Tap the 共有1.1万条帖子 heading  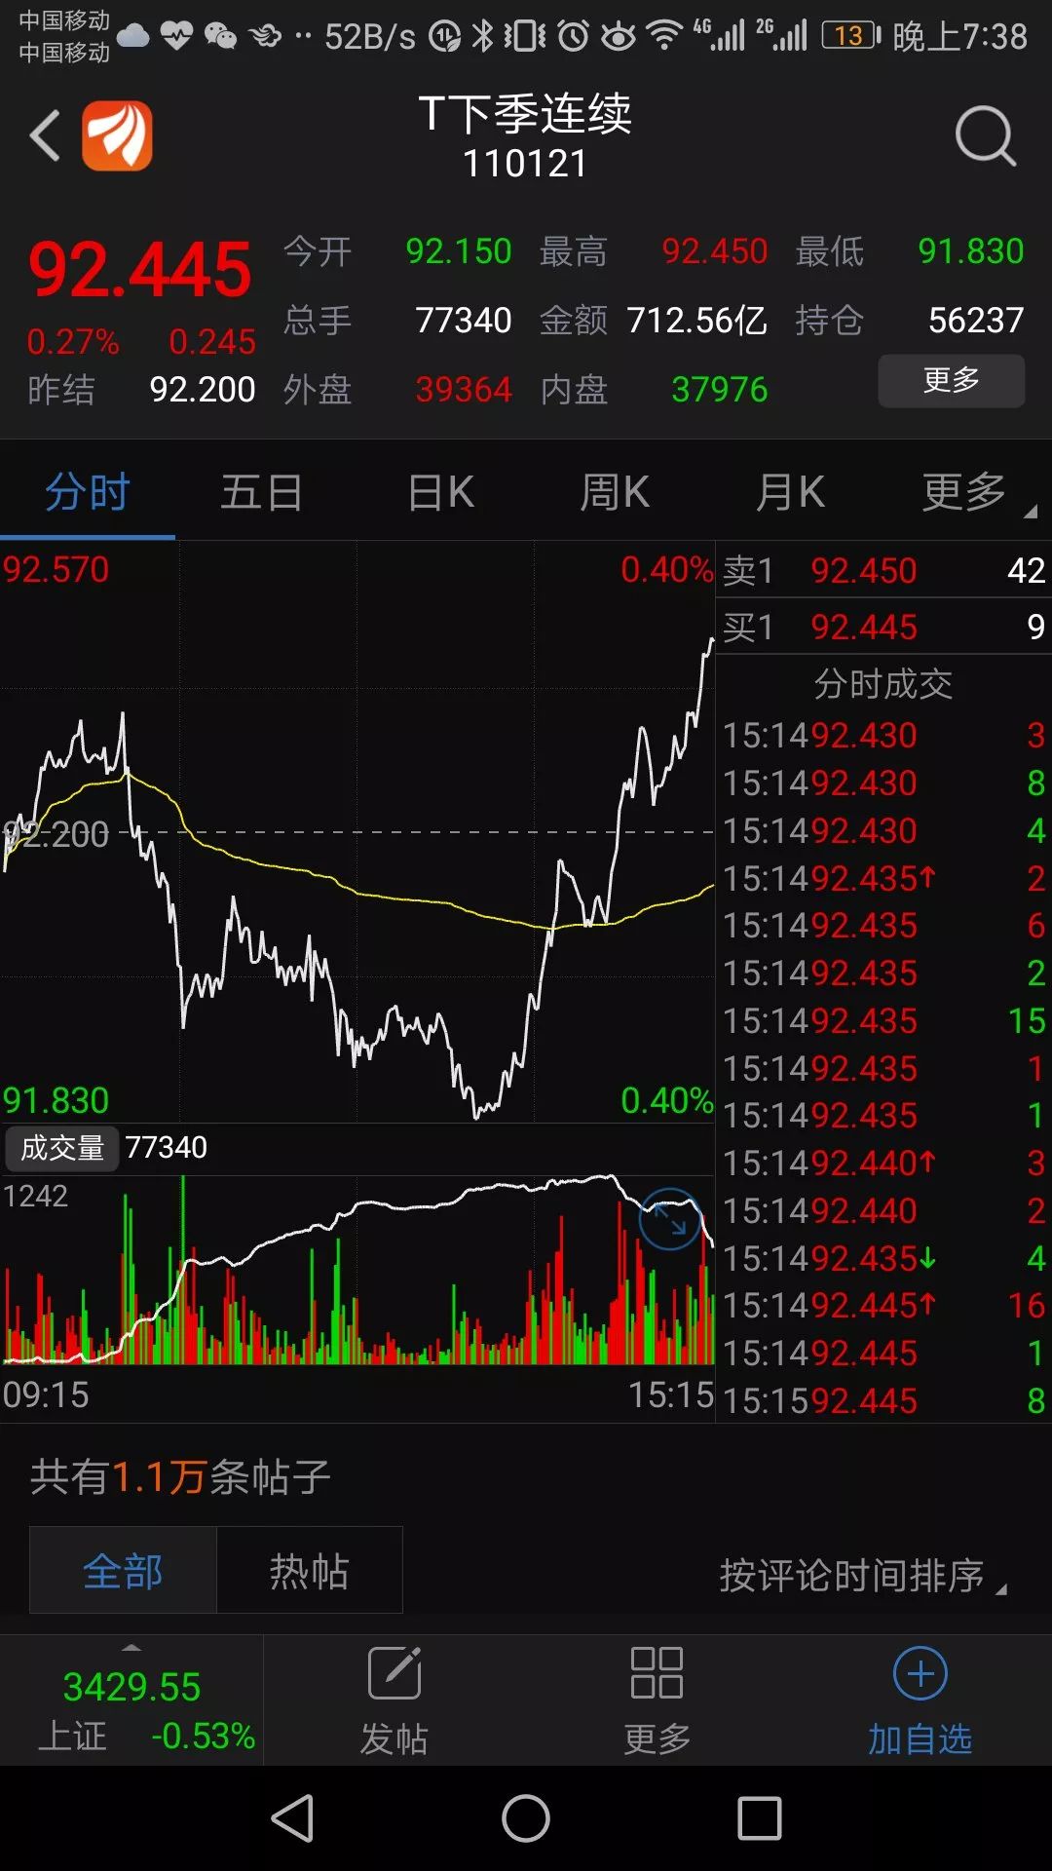pyautogui.click(x=181, y=1477)
